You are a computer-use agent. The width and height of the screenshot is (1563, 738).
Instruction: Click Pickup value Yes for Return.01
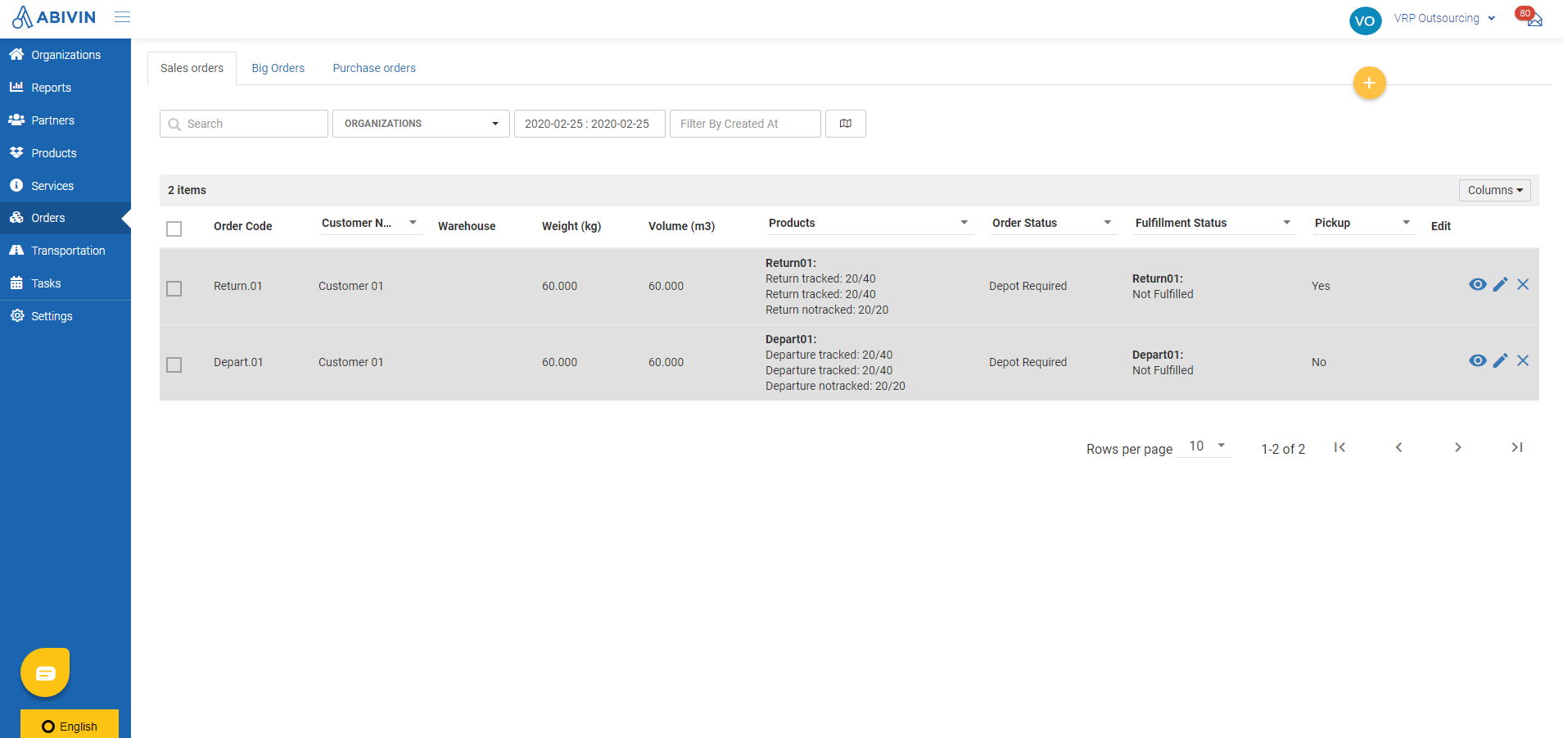1321,286
